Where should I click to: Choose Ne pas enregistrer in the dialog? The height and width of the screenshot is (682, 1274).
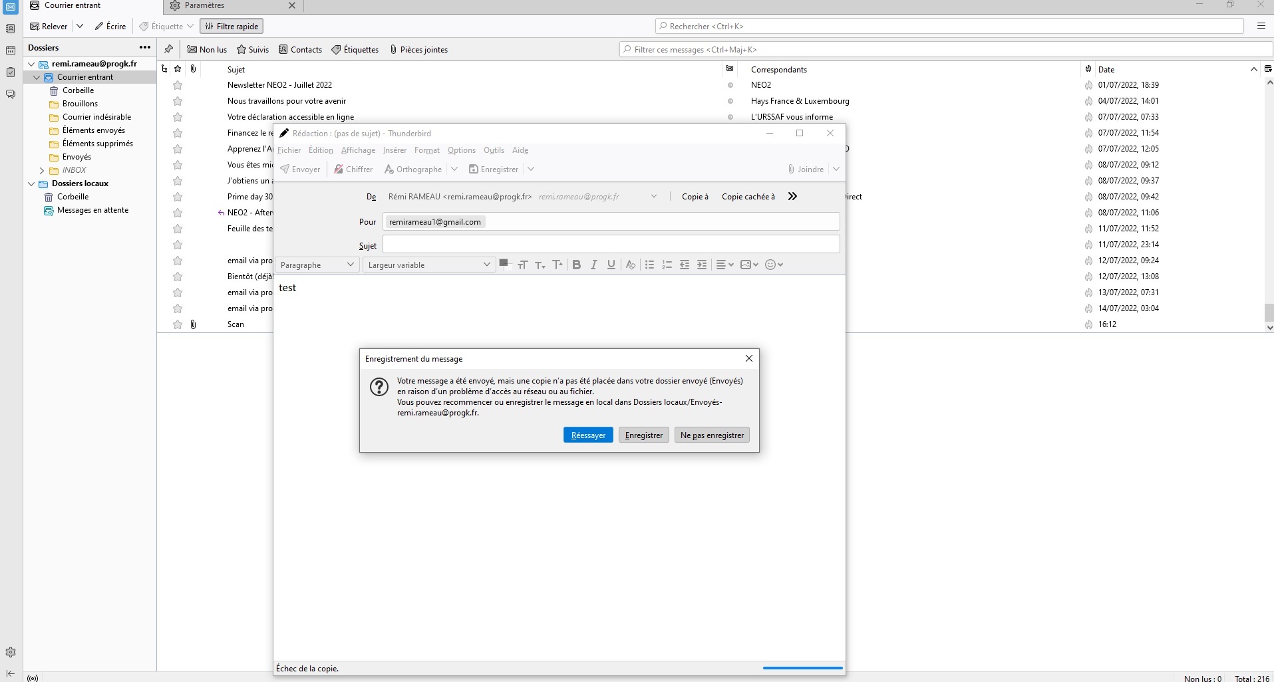(712, 435)
